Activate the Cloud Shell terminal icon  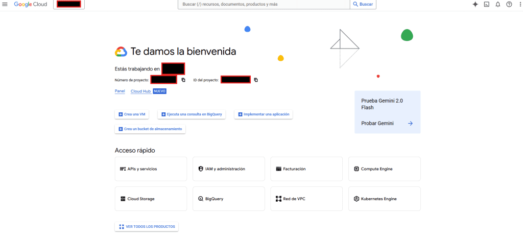click(487, 4)
